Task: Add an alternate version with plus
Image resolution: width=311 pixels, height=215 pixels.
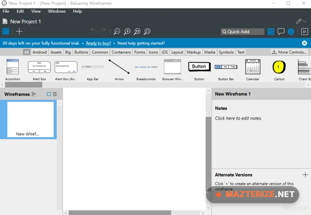Action: click(x=305, y=175)
